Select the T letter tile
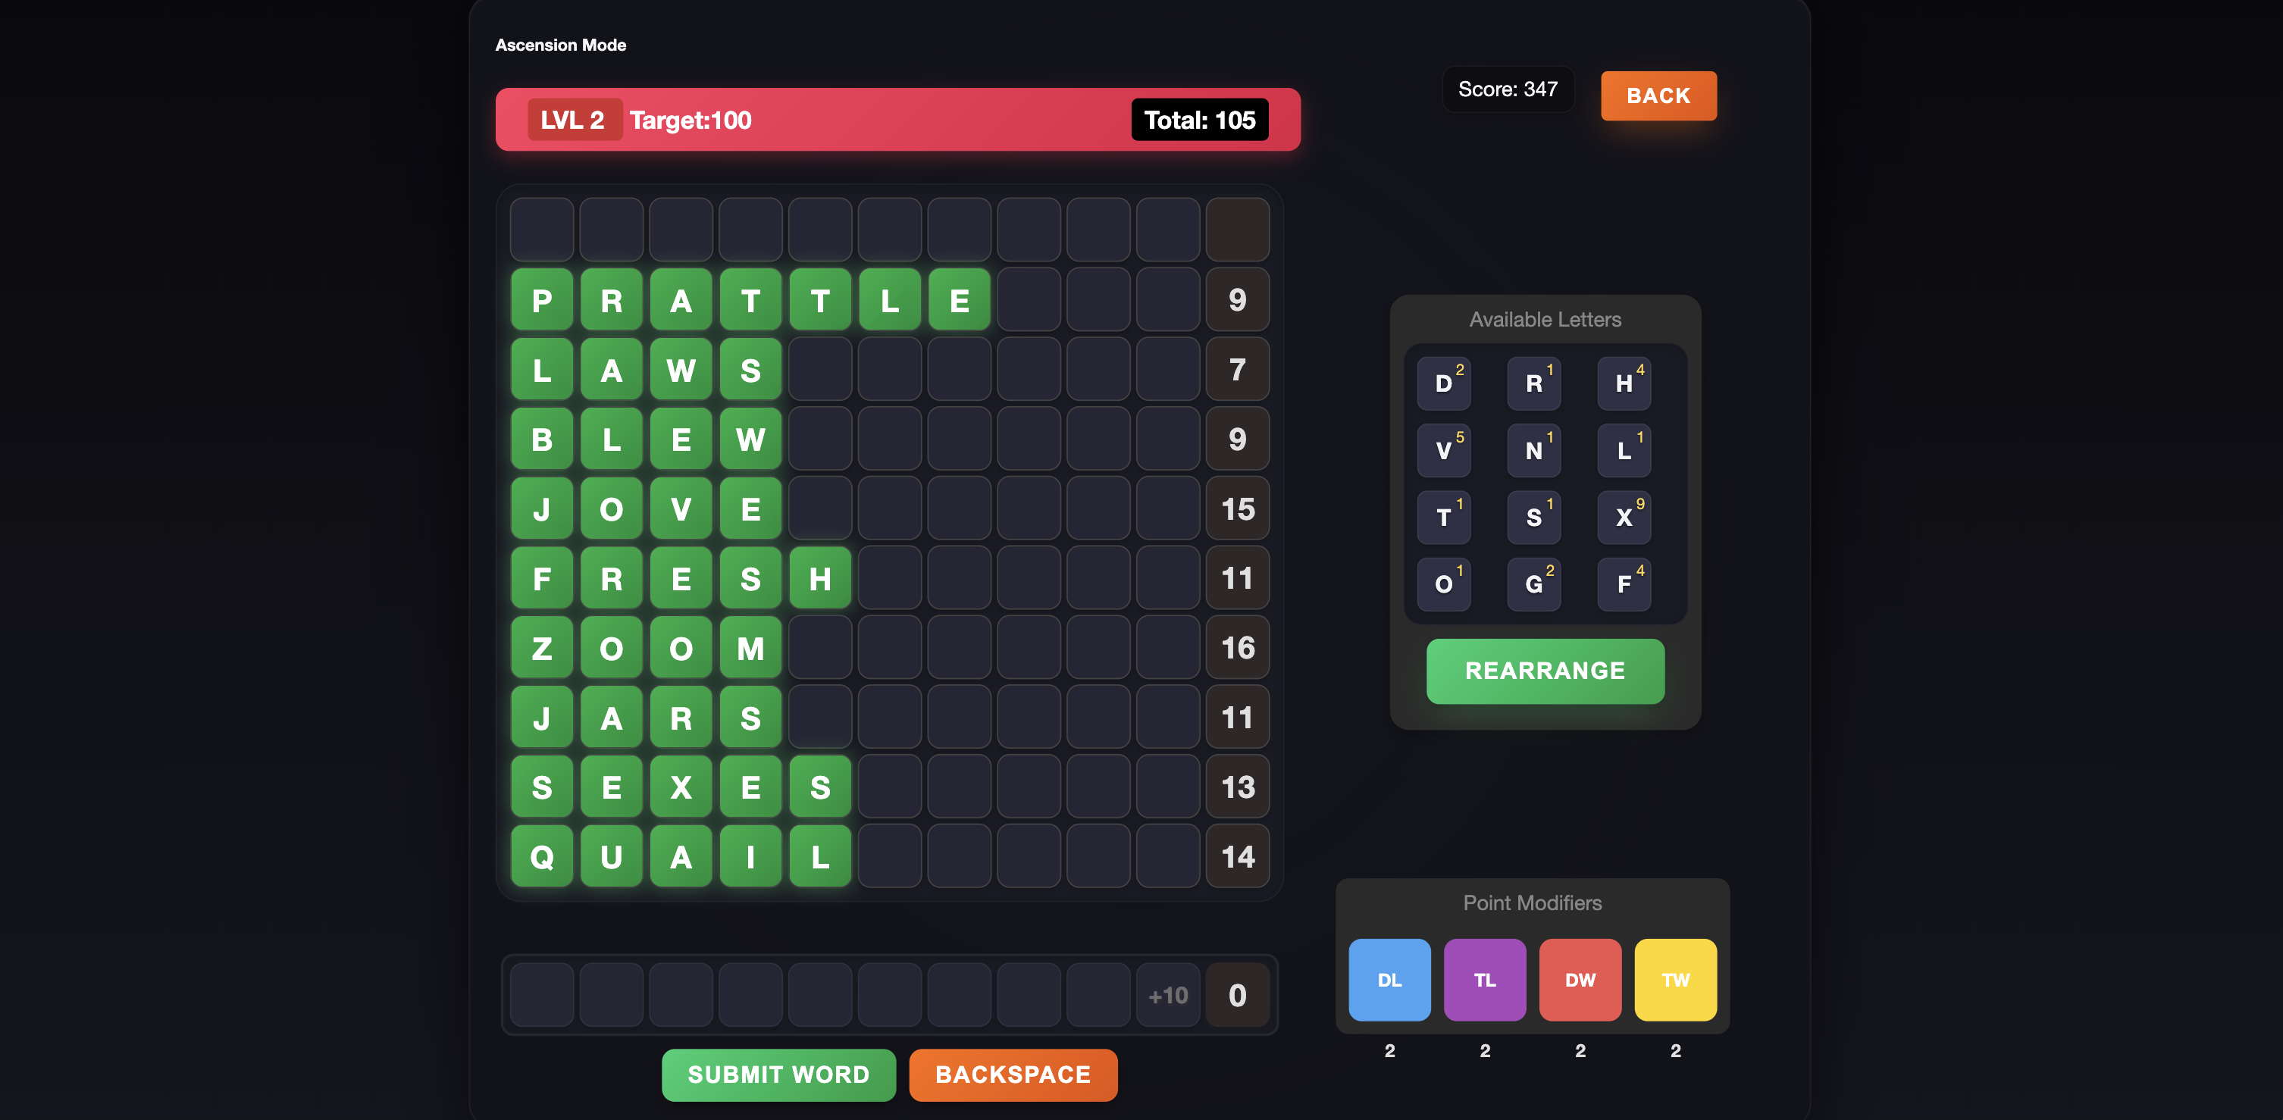The height and width of the screenshot is (1120, 2283). [x=1444, y=518]
